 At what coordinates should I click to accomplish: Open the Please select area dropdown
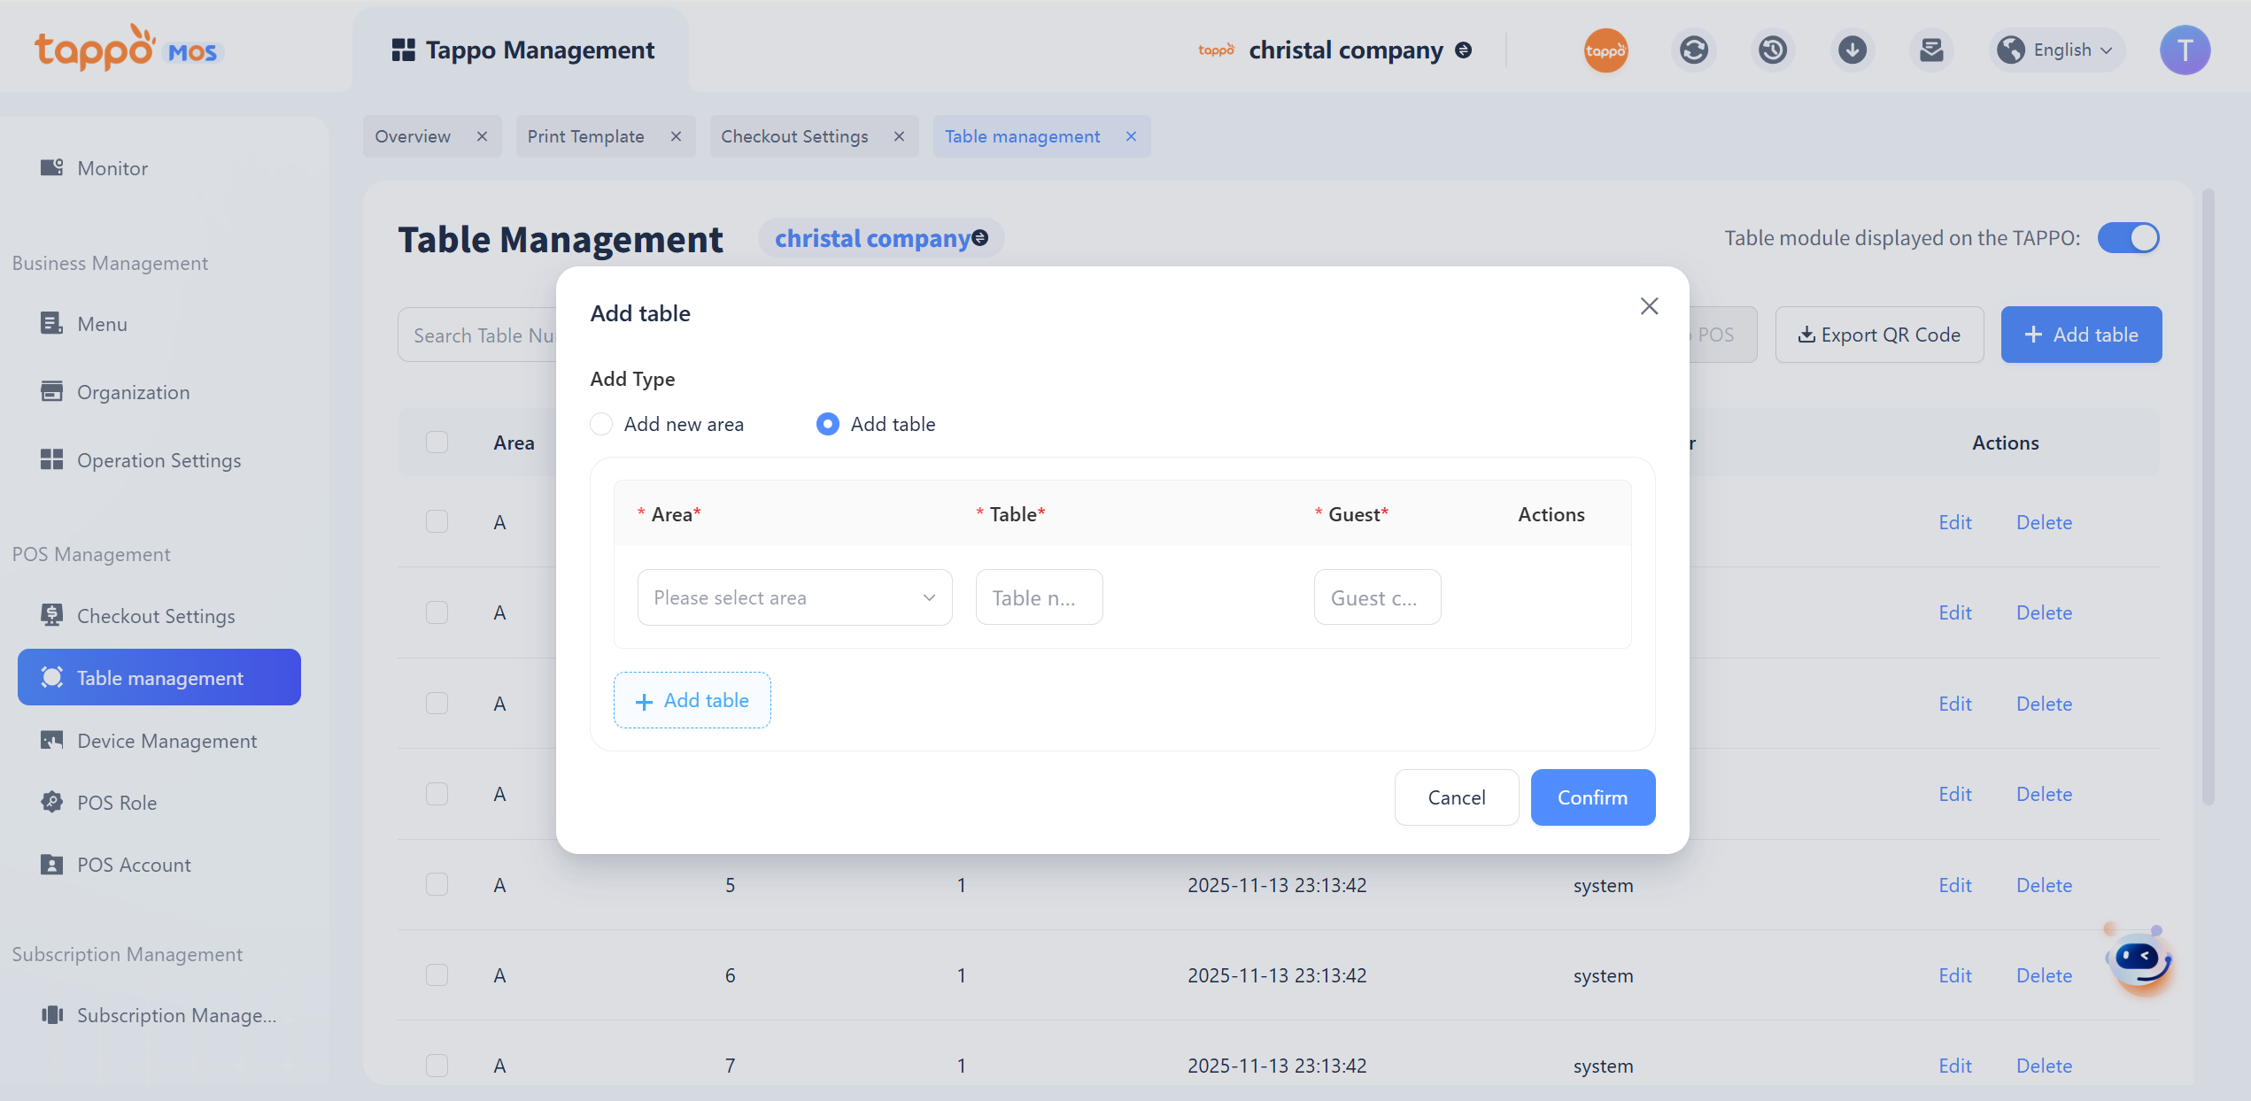click(794, 597)
